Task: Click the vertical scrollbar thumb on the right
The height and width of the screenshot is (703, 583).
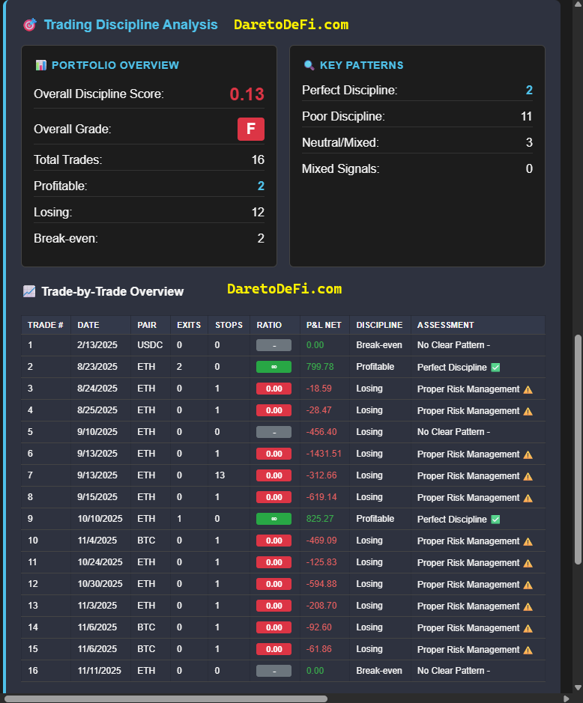Action: (577, 449)
